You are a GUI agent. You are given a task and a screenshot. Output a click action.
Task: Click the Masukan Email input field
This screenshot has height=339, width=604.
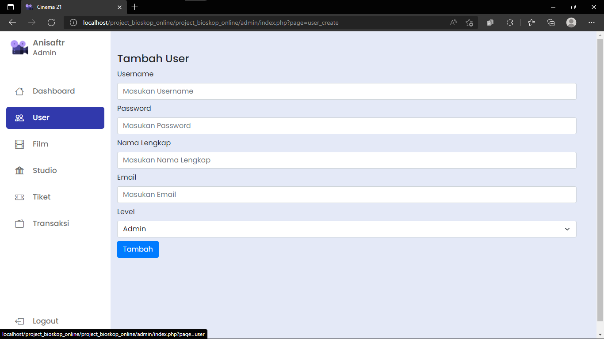coord(346,194)
